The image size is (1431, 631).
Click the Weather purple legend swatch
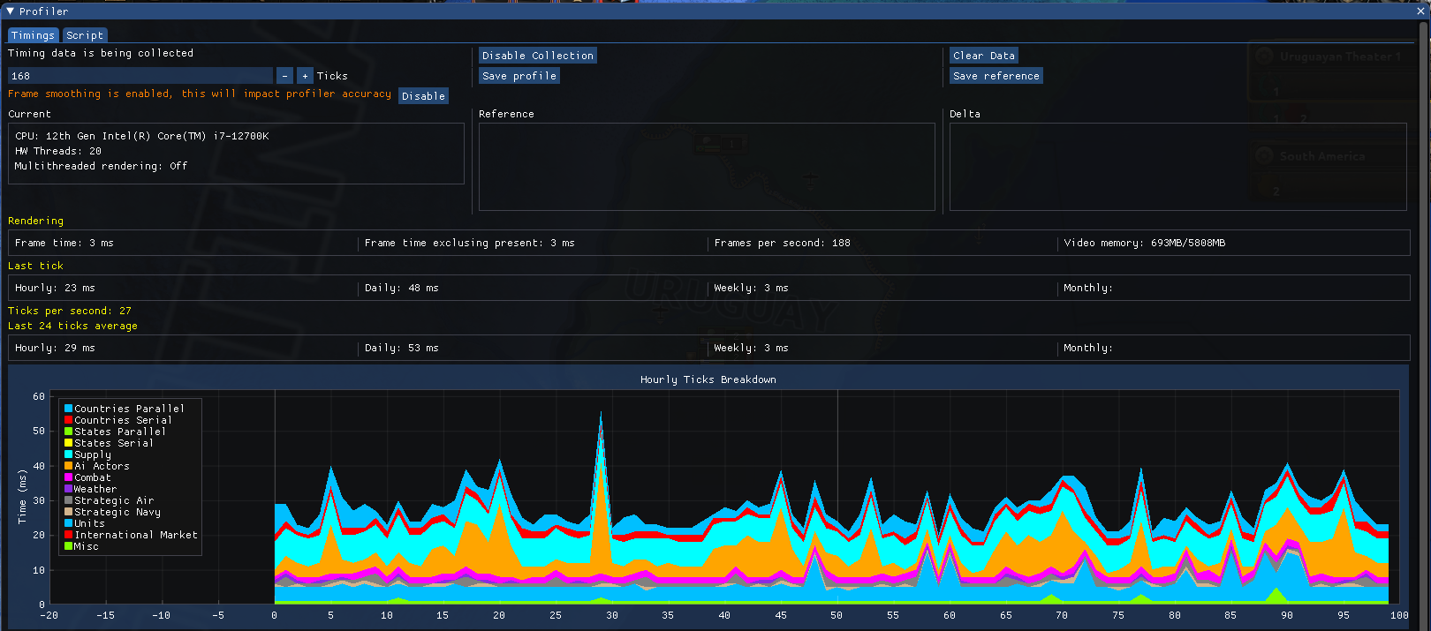click(68, 489)
